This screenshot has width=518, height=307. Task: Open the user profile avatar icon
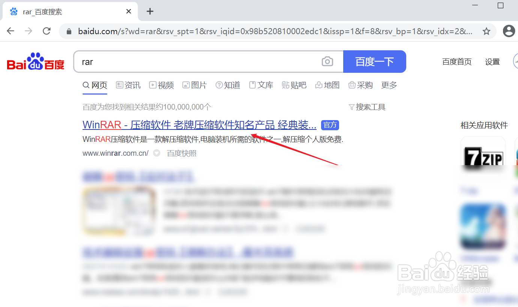(509, 31)
